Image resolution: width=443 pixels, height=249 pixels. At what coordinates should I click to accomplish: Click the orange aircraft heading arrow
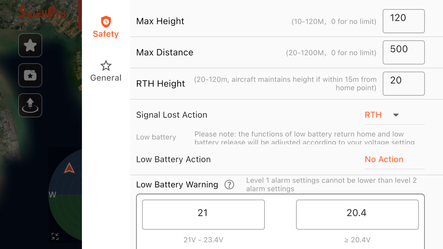click(x=69, y=168)
